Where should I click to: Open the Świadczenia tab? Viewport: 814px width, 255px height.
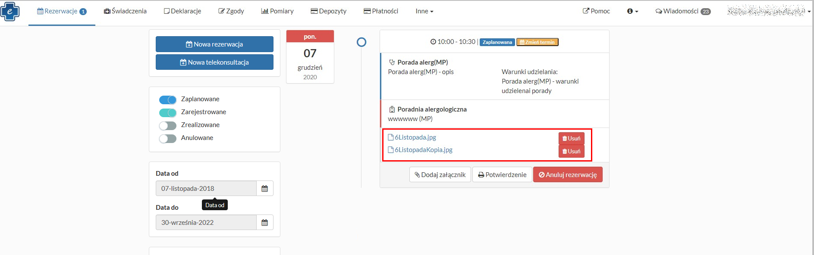point(125,11)
